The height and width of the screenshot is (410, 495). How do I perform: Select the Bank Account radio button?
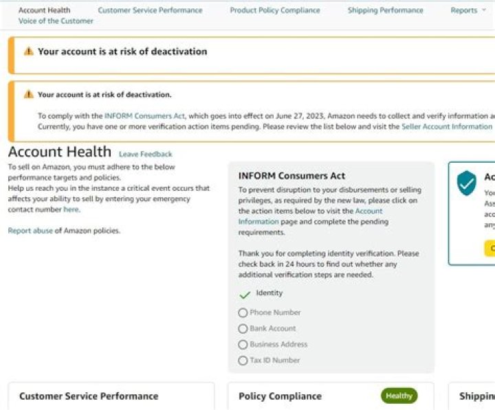coord(243,329)
